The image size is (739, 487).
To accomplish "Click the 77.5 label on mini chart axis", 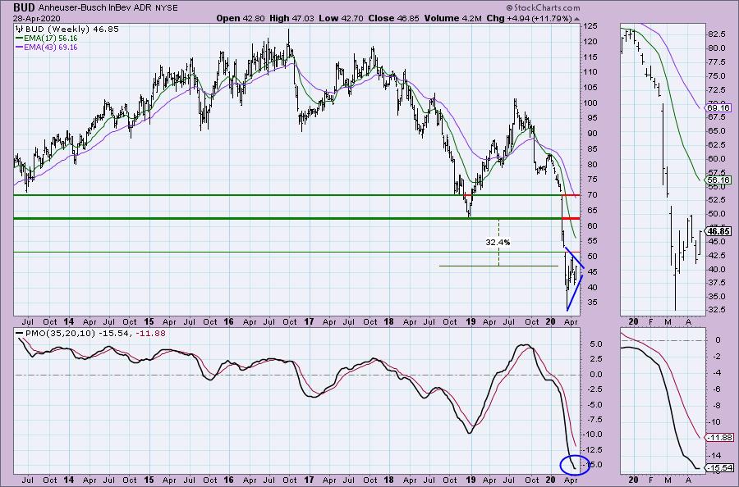I will 717,61.
